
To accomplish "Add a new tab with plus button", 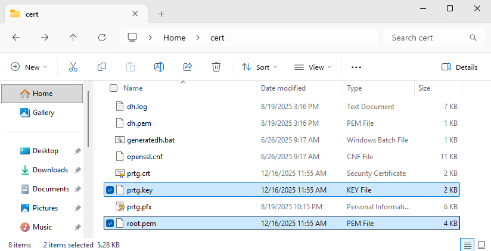I will click(x=161, y=14).
